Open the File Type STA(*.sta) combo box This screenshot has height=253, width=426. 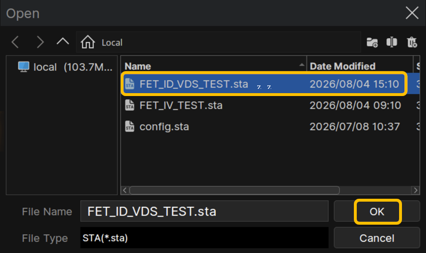tap(204, 238)
